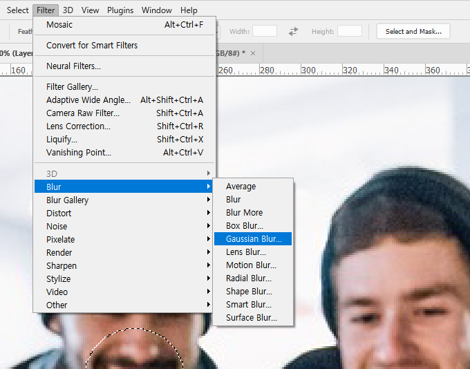Expand the Noise submenu

[x=124, y=227]
